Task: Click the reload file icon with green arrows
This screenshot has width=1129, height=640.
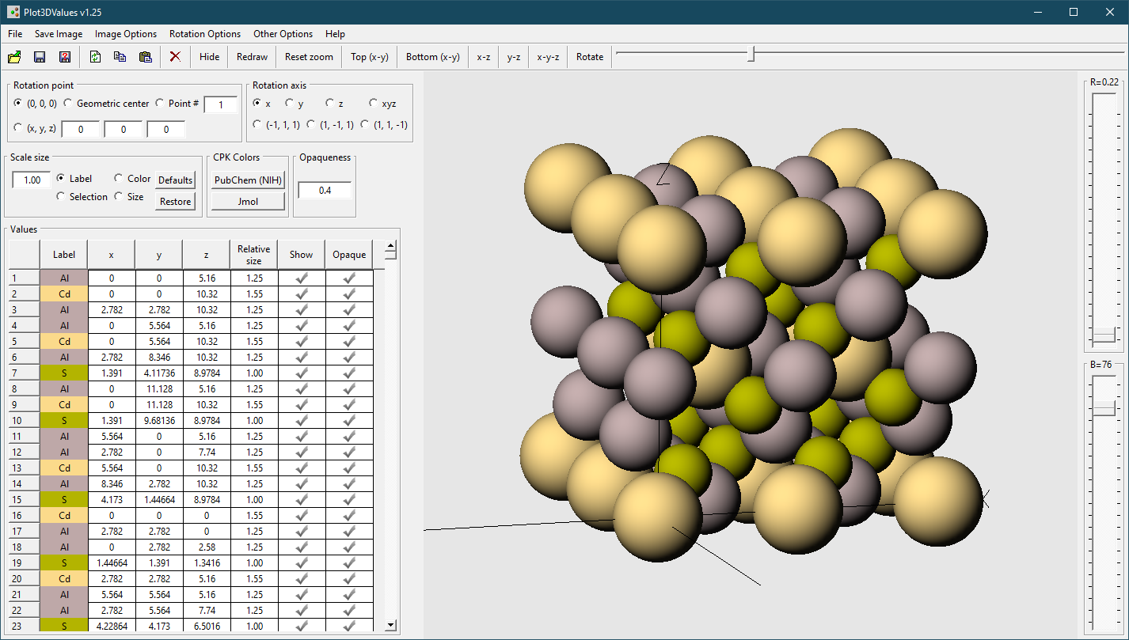Action: (95, 57)
